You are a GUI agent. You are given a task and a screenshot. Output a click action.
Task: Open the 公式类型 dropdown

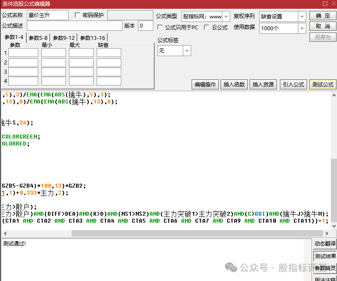click(x=226, y=17)
